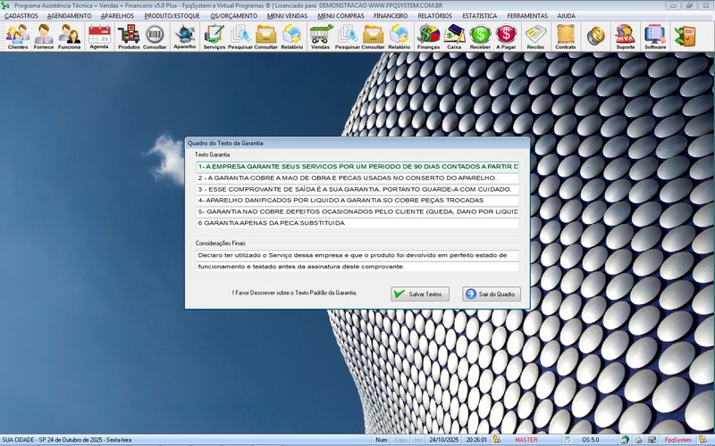
Task: Click the 24/10/2025 date in status bar
Action: click(442, 440)
